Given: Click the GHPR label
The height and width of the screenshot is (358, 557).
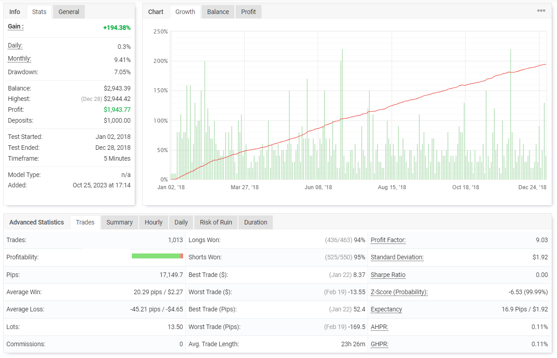Looking at the screenshot, I should point(379,344).
